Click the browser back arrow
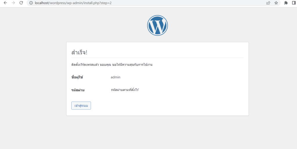The width and height of the screenshot is (297, 149). [x=5, y=3]
